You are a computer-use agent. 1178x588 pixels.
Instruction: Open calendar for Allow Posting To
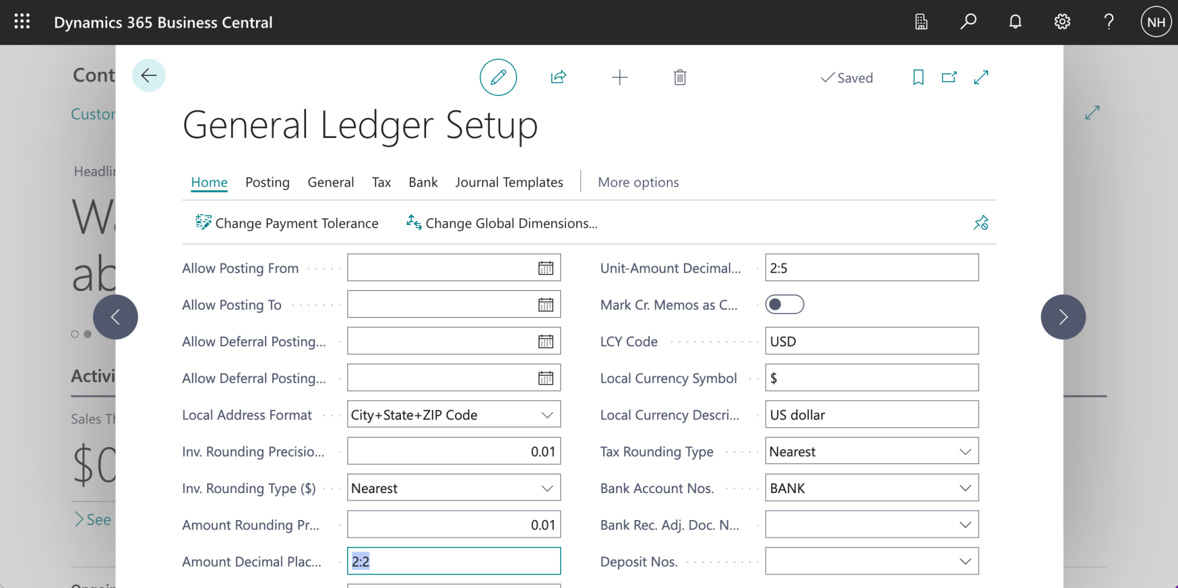tap(546, 305)
